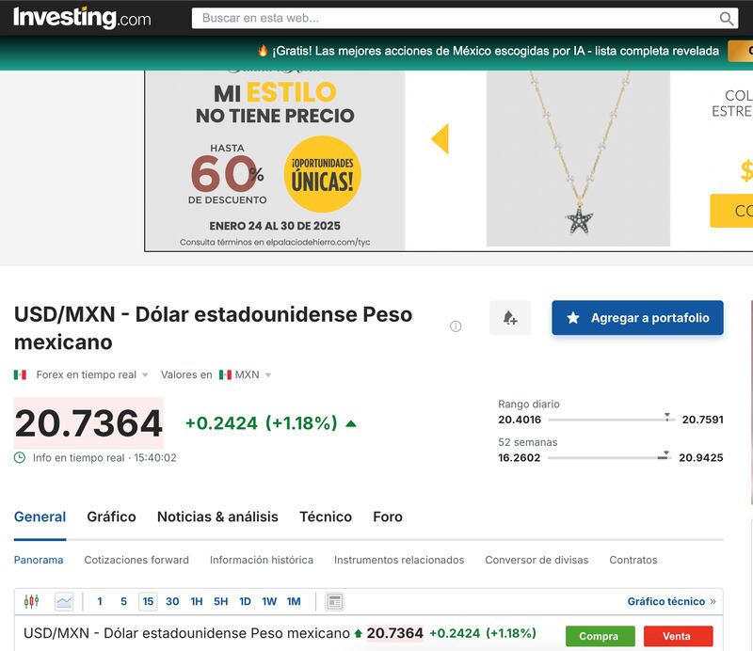Screen dimensions: 753x651
Task: Select the candlestick chart type icon
Action: (x=32, y=601)
